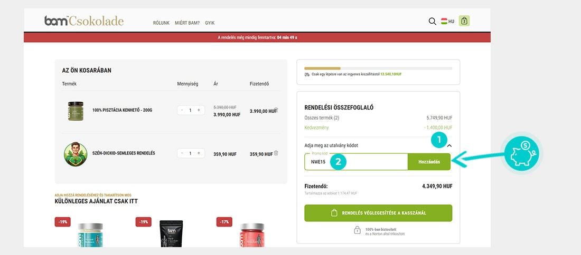The image size is (581, 255).
Task: Click the 13.540,10HUF free shipping amount
Action: [391, 74]
